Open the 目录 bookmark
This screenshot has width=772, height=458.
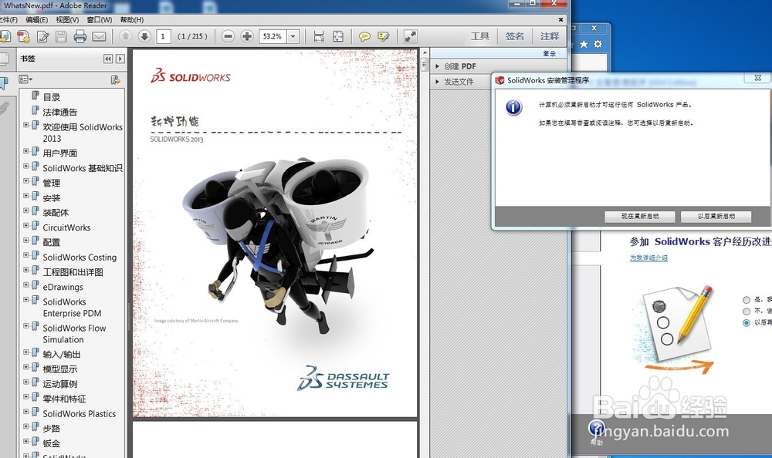pos(51,97)
